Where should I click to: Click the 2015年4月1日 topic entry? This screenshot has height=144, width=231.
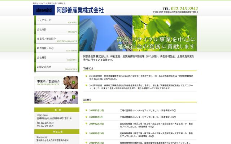(x=141, y=87)
